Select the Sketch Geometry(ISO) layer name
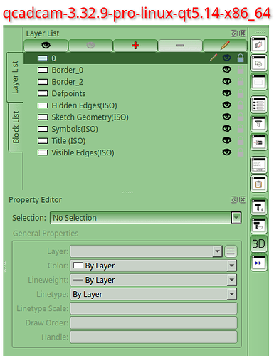This screenshot has width=274, height=356. point(90,117)
